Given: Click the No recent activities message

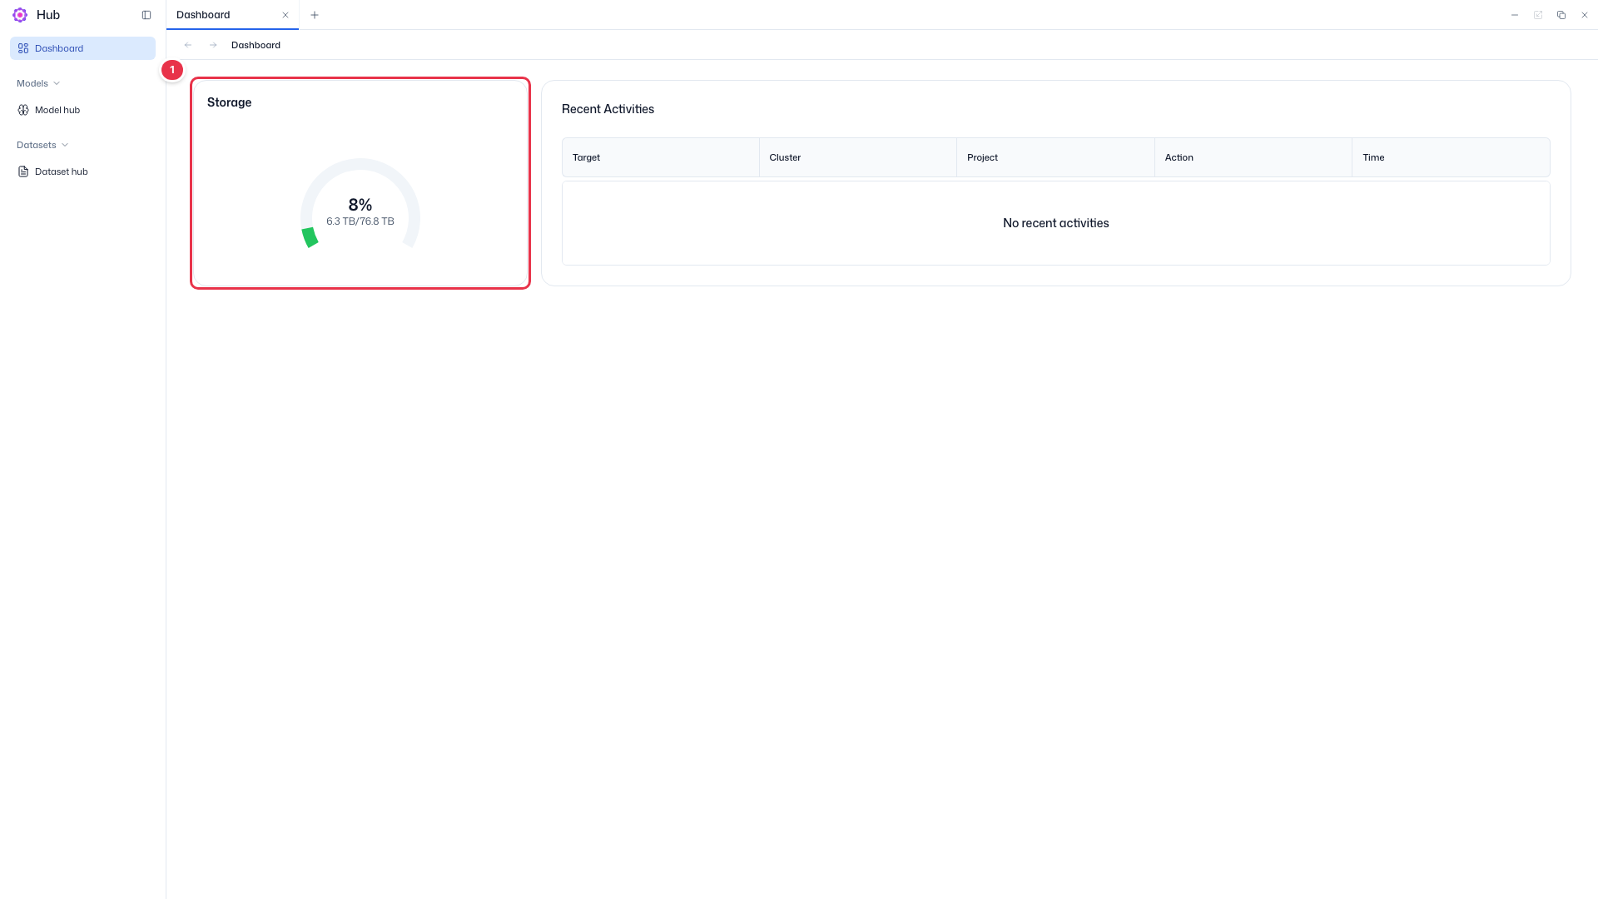Looking at the screenshot, I should click(x=1055, y=223).
